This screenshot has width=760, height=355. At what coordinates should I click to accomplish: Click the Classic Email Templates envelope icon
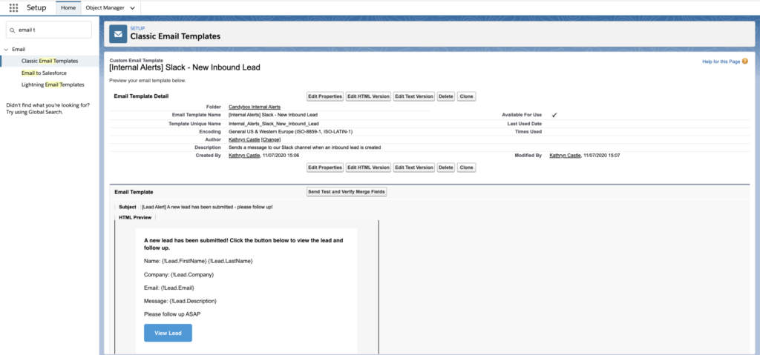pos(118,34)
